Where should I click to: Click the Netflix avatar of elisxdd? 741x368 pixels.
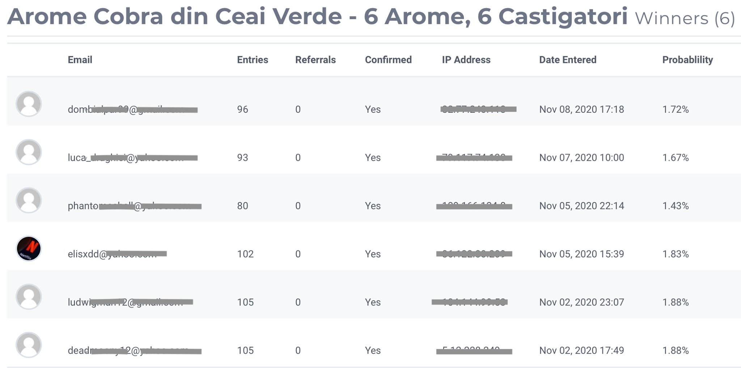[29, 249]
